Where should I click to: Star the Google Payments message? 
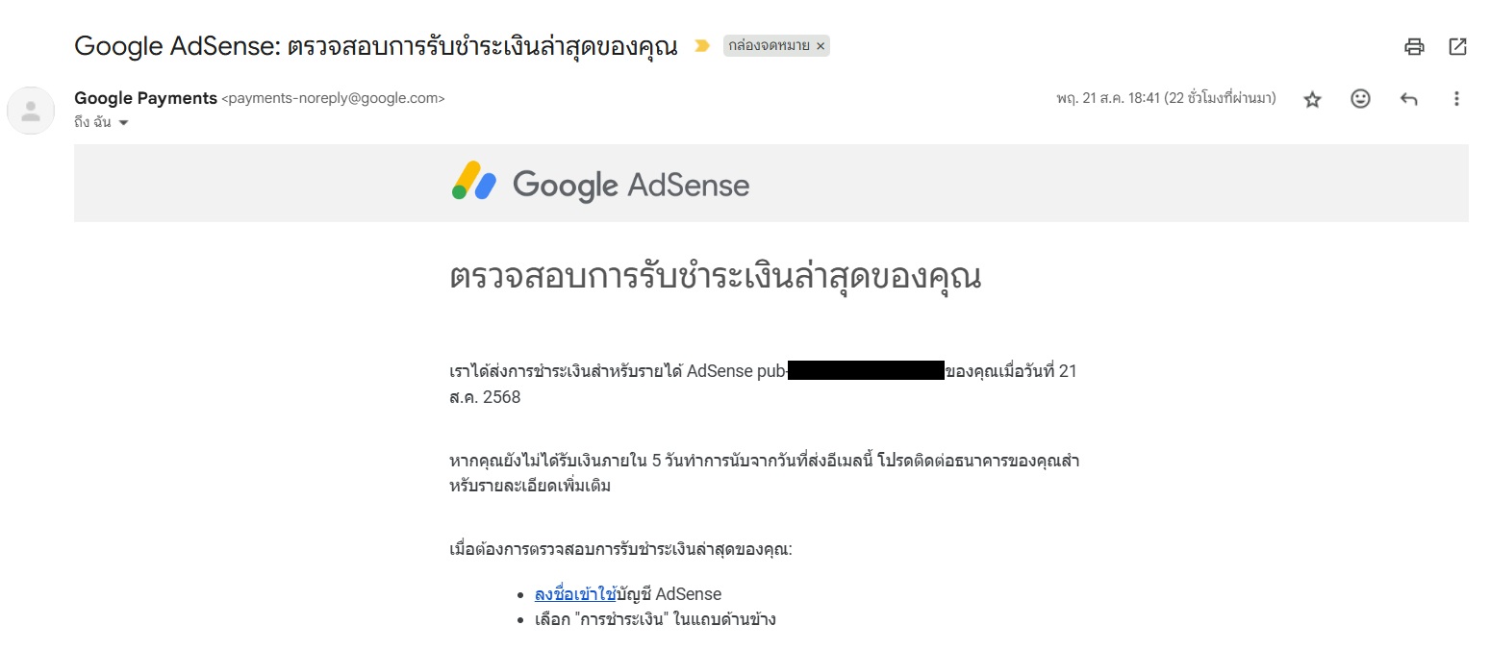point(1312,99)
